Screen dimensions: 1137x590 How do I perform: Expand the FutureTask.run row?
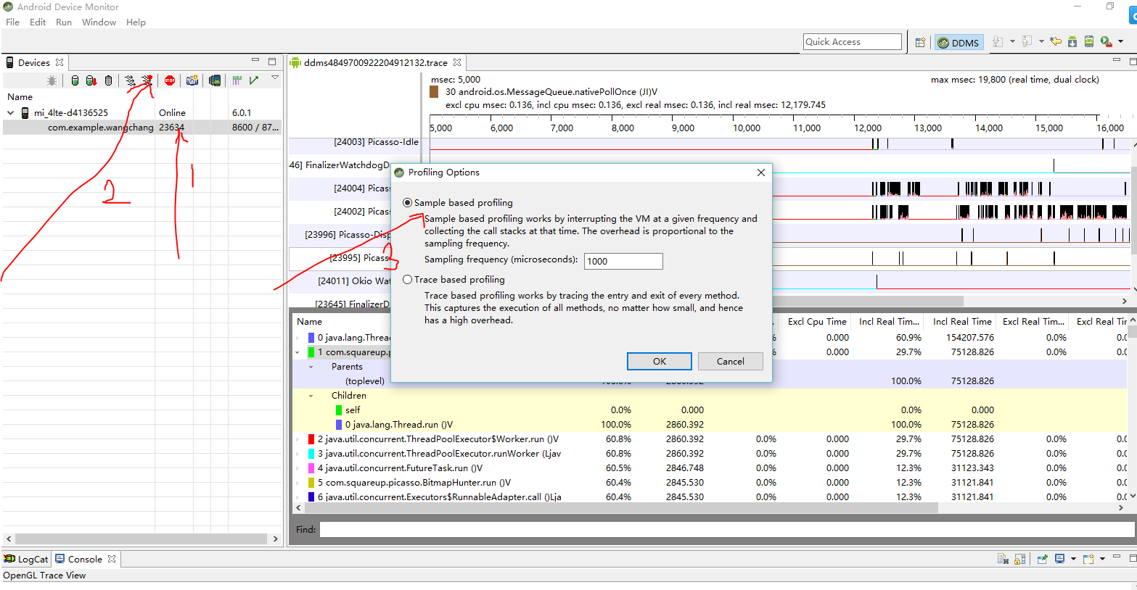297,468
